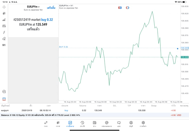Open the objects shapes icon

(x=4, y=39)
